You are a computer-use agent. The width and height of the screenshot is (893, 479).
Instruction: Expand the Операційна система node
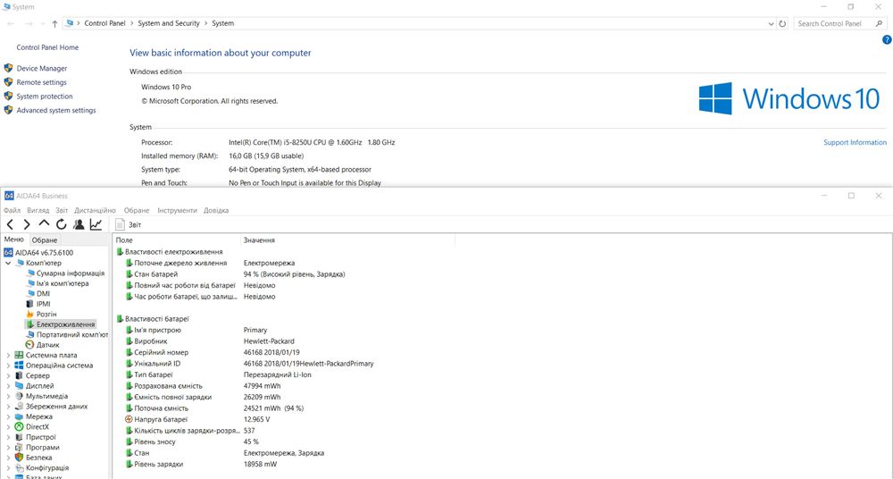point(8,366)
